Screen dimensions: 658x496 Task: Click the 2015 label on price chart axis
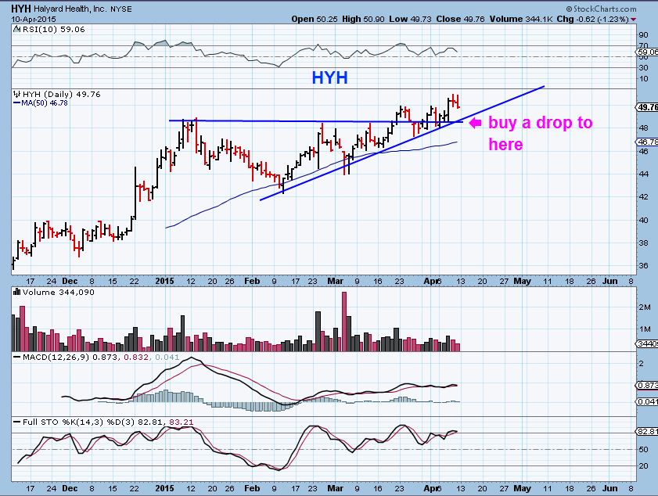(x=164, y=281)
